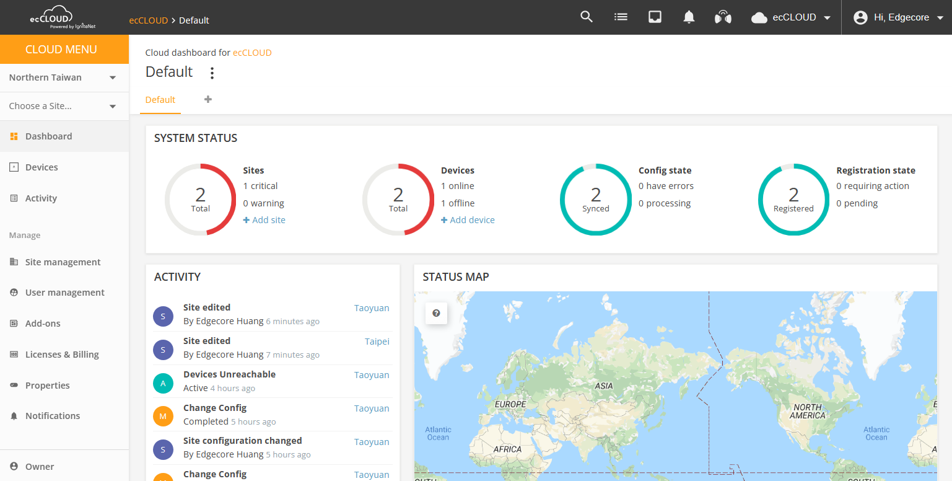The width and height of the screenshot is (952, 481).
Task: Click the cloud icon beside ecCLOUD
Action: coord(759,18)
